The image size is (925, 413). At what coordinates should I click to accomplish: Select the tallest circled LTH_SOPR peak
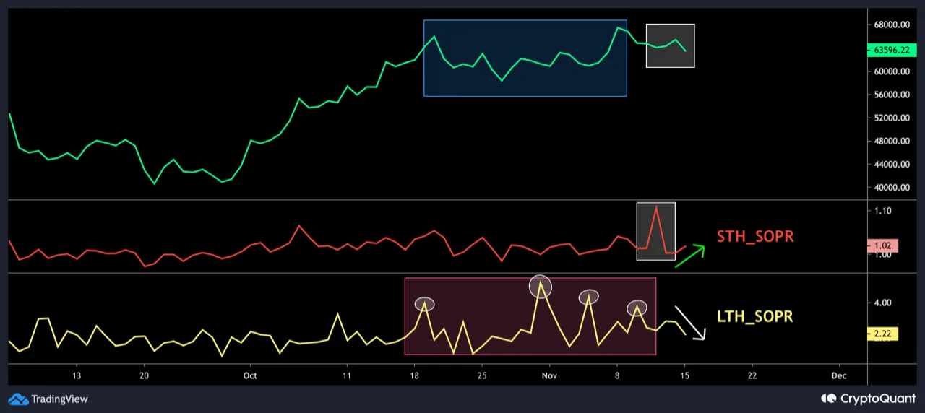(x=541, y=287)
